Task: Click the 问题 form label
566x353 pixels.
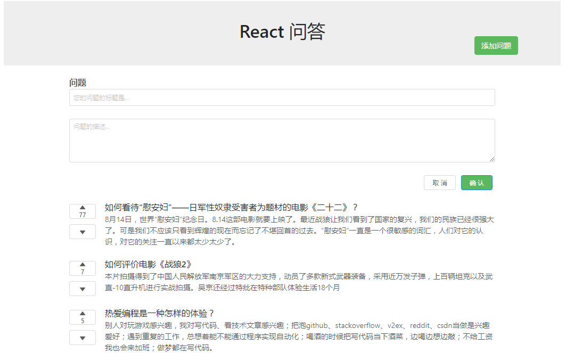Action: point(78,83)
